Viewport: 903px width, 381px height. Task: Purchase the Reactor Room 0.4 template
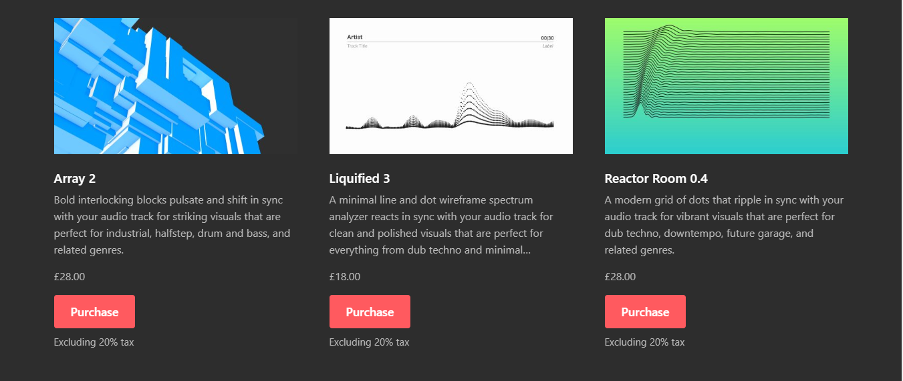(x=645, y=312)
